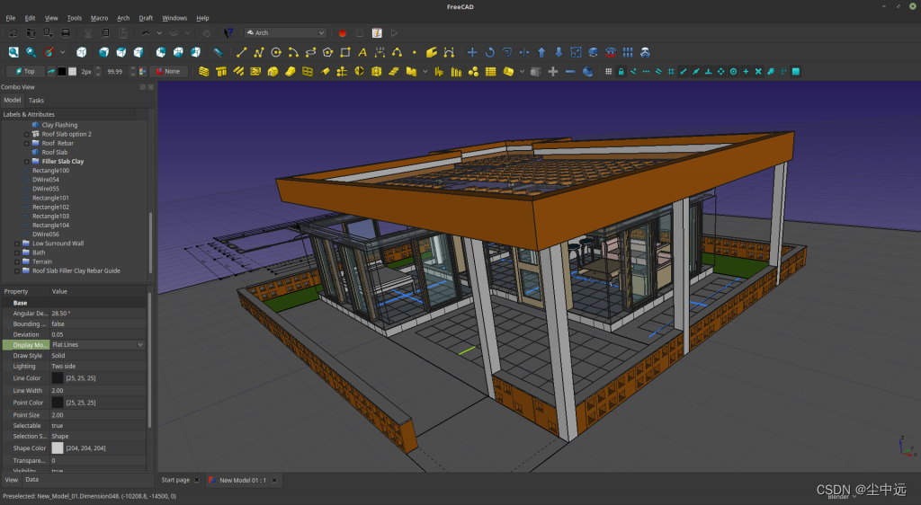Viewport: 921px width, 505px height.
Task: Toggle the snap lock button
Action: pyautogui.click(x=621, y=72)
